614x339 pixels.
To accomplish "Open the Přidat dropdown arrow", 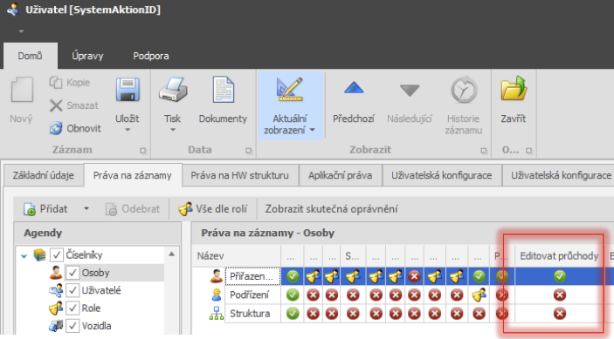I will [x=86, y=209].
